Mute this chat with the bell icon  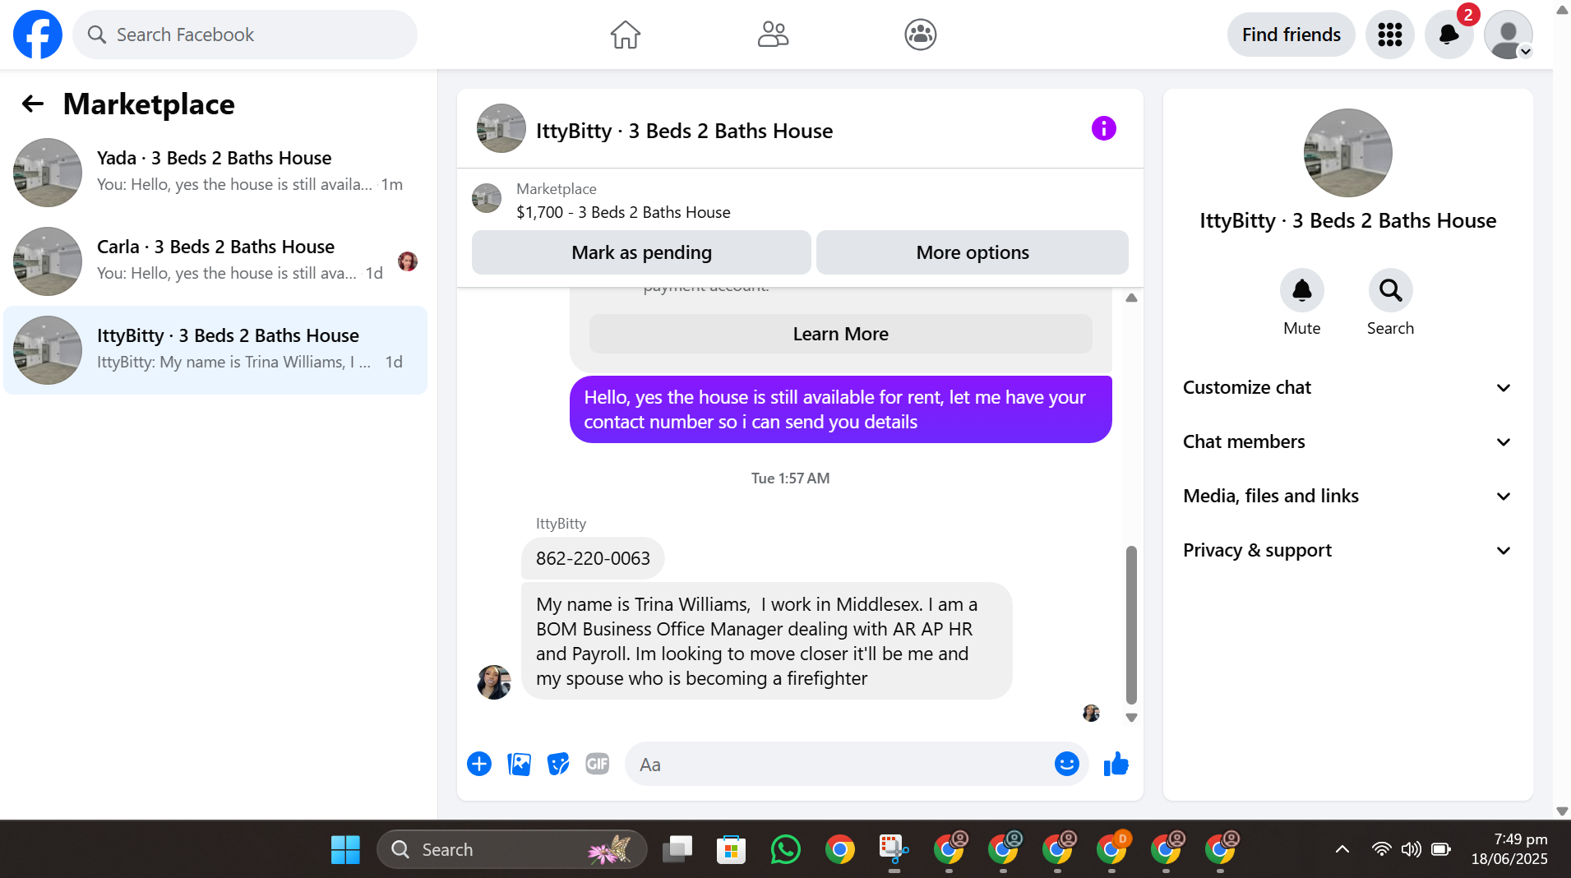(x=1302, y=290)
